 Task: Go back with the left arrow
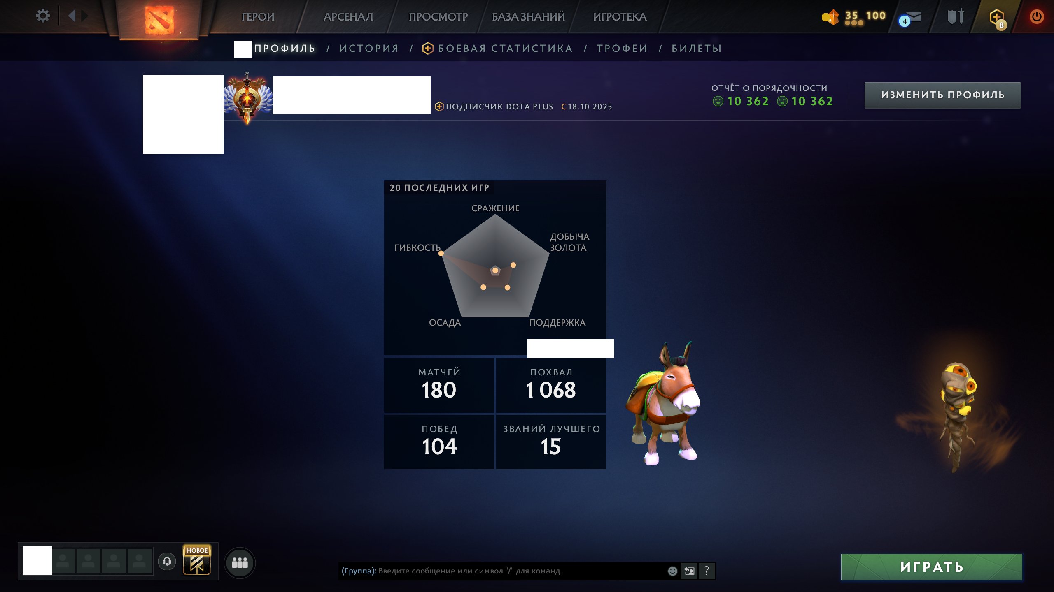click(x=72, y=16)
